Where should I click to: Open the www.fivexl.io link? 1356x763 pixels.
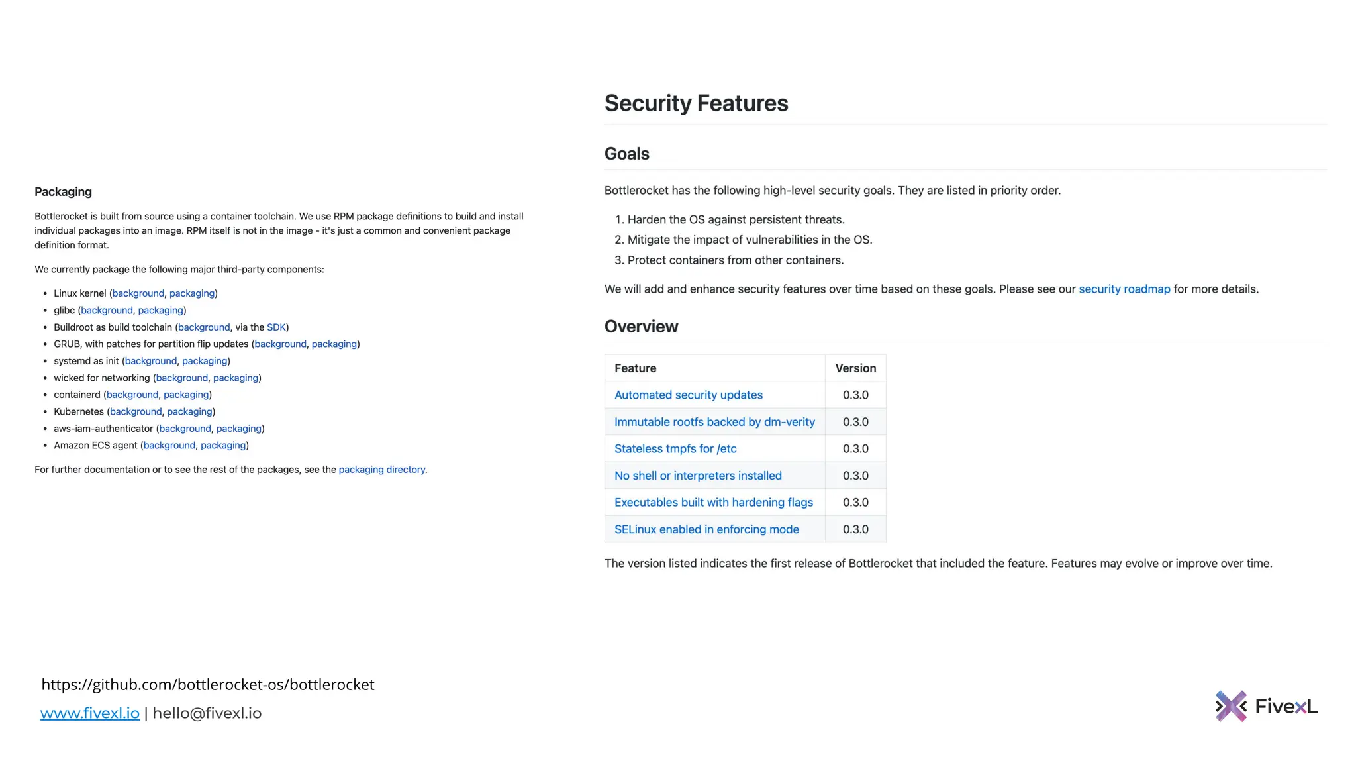pos(89,713)
